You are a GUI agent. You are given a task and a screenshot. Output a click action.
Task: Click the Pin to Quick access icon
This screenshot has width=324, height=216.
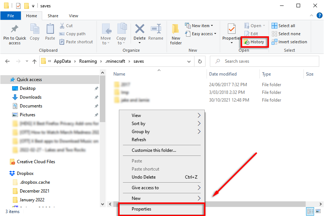tap(15, 29)
